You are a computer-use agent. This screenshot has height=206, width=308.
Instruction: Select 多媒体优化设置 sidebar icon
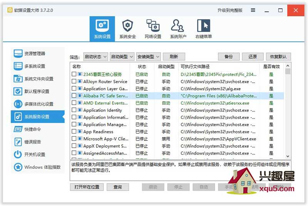pos(18,104)
